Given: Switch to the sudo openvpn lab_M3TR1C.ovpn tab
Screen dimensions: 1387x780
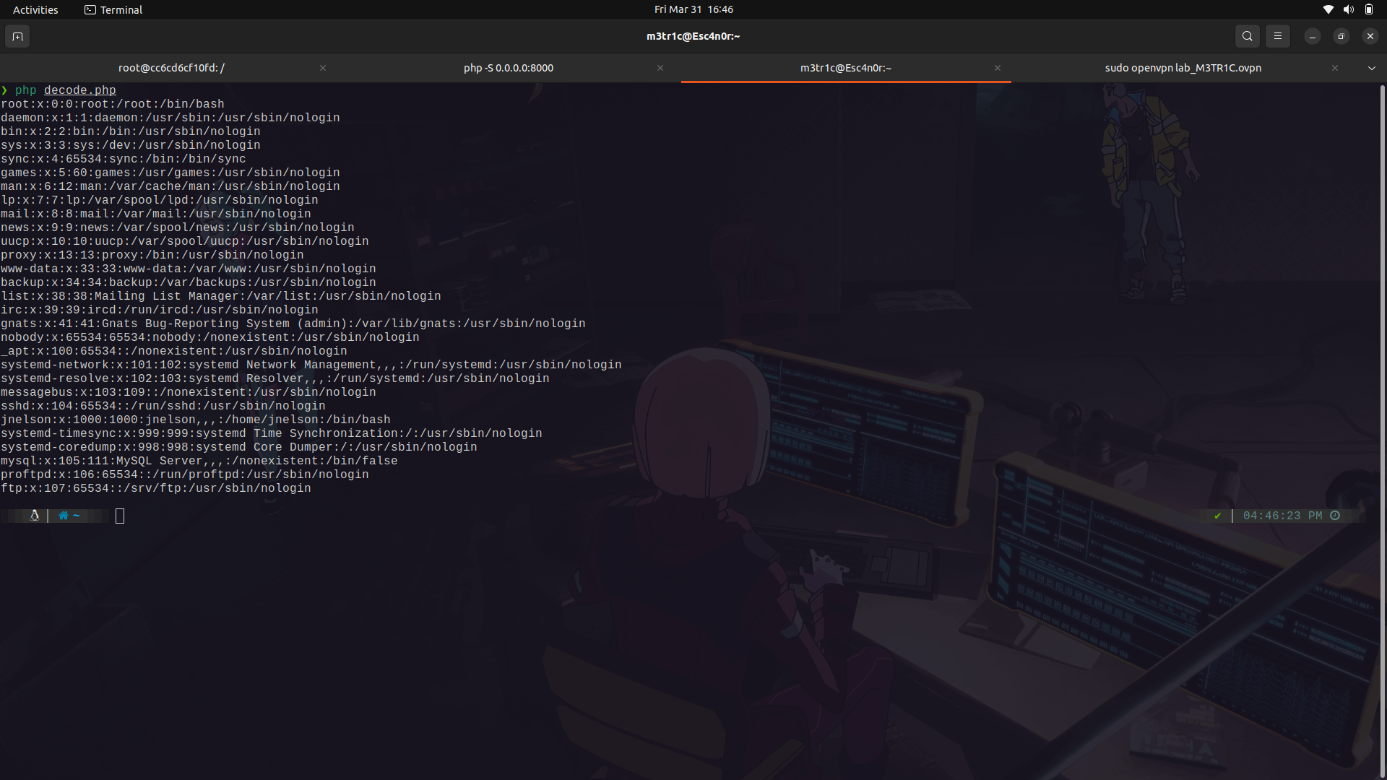Looking at the screenshot, I should [x=1183, y=68].
